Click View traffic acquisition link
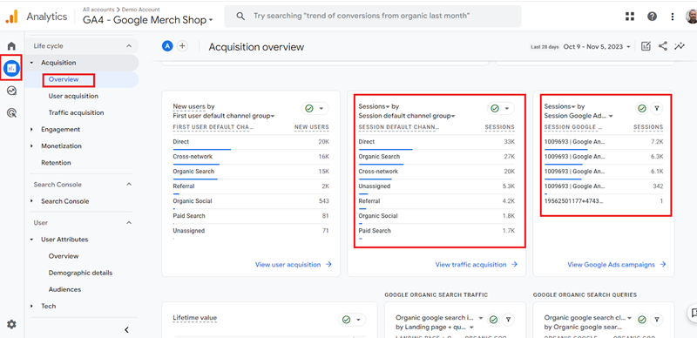Screen dimensions: 697x338 pos(476,265)
